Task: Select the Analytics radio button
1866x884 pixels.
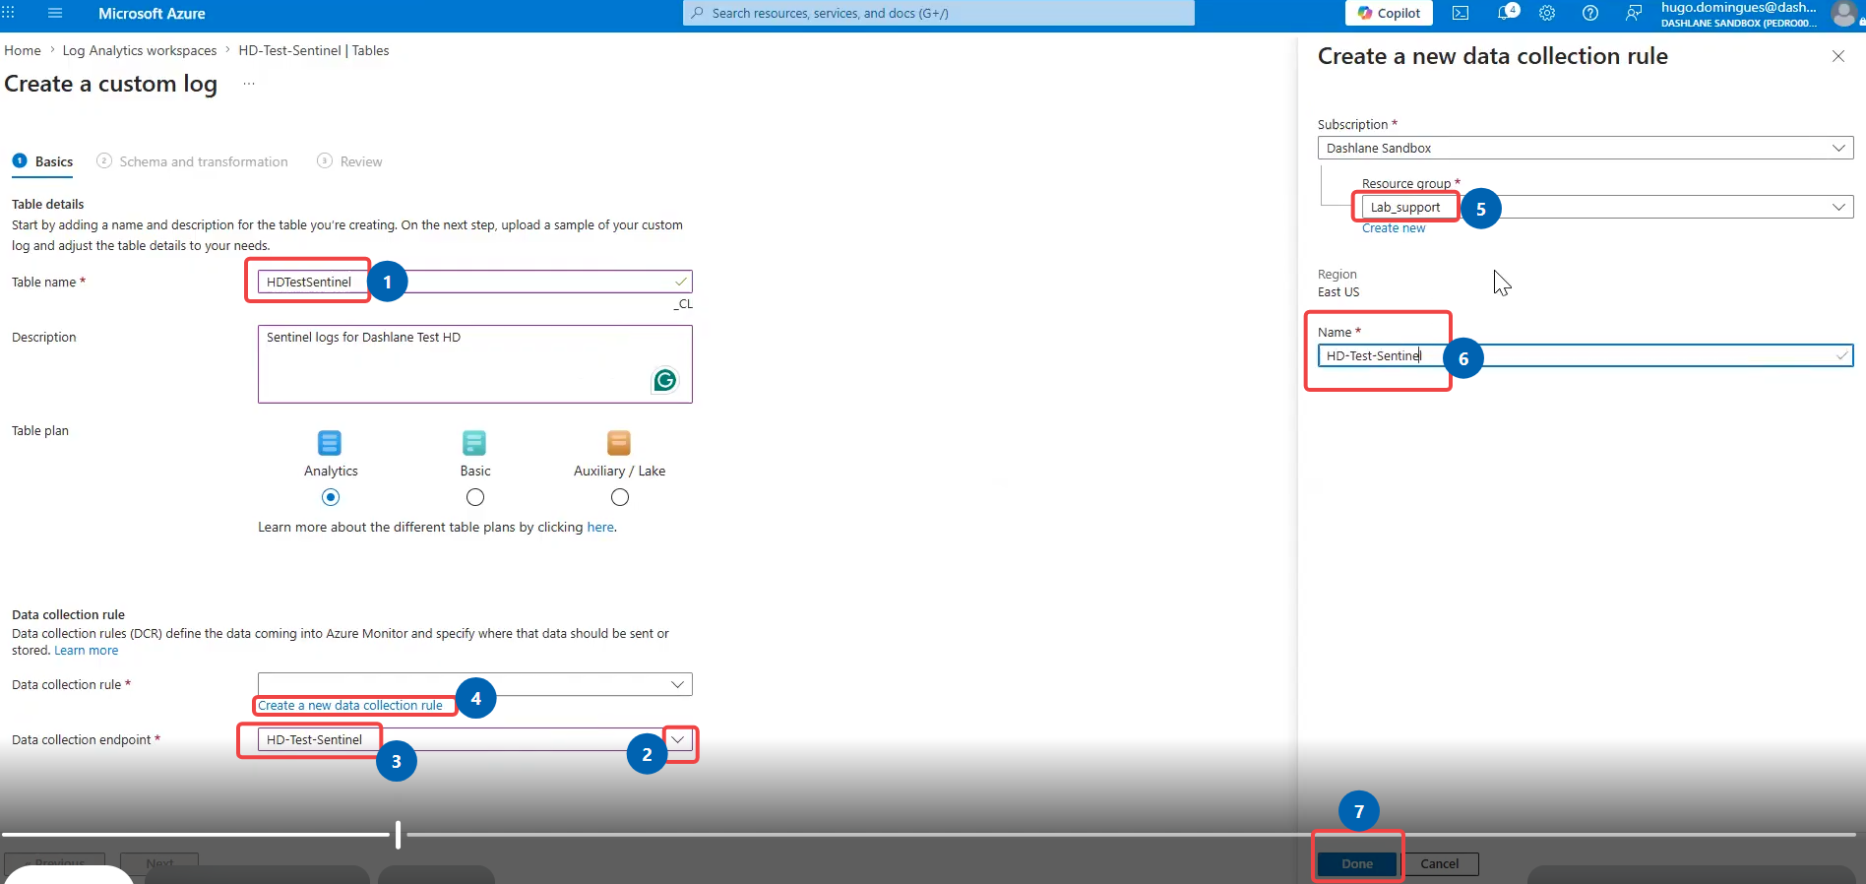Action: coord(331,497)
